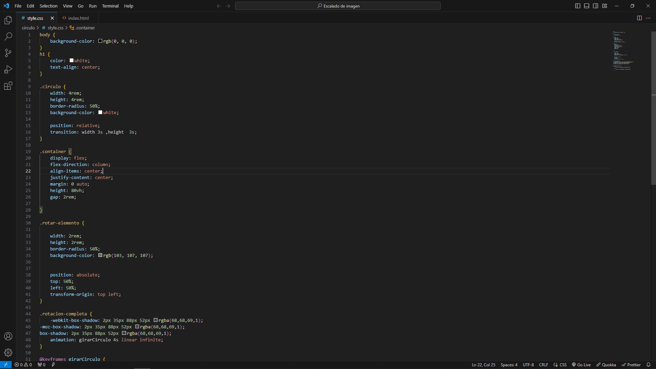656x369 pixels.
Task: Navigate back with the left arrow
Action: click(x=219, y=6)
